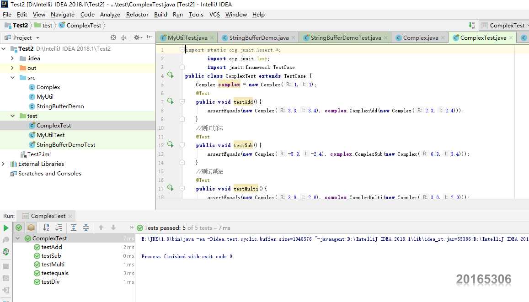Collapse the src folder in project tree
Image resolution: width=529 pixels, height=302 pixels.
(13, 78)
